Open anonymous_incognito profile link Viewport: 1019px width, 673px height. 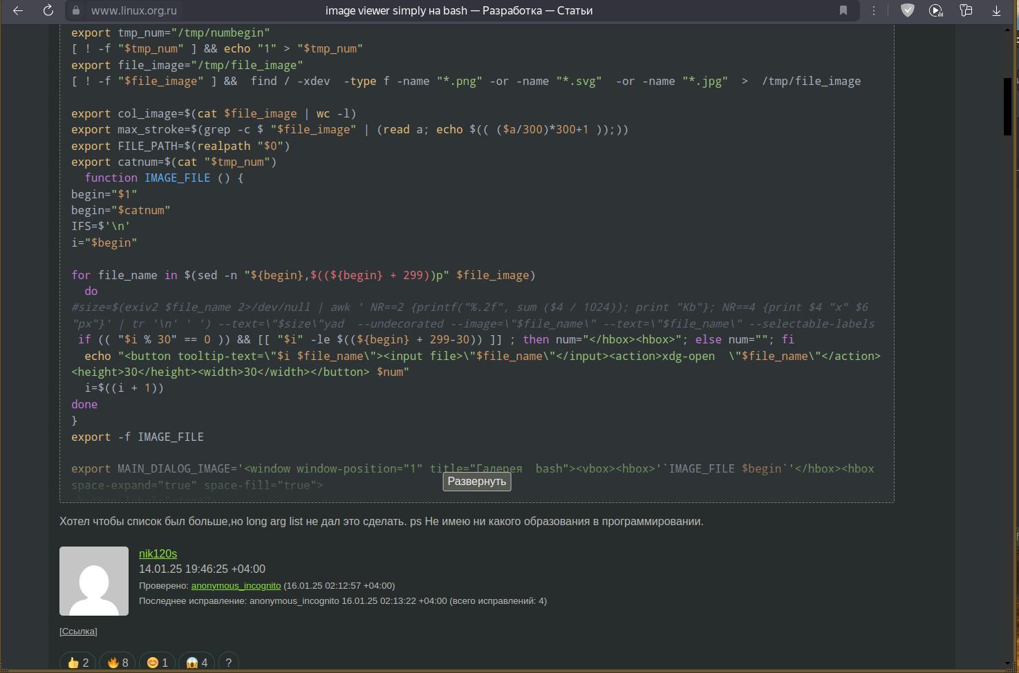pyautogui.click(x=236, y=585)
